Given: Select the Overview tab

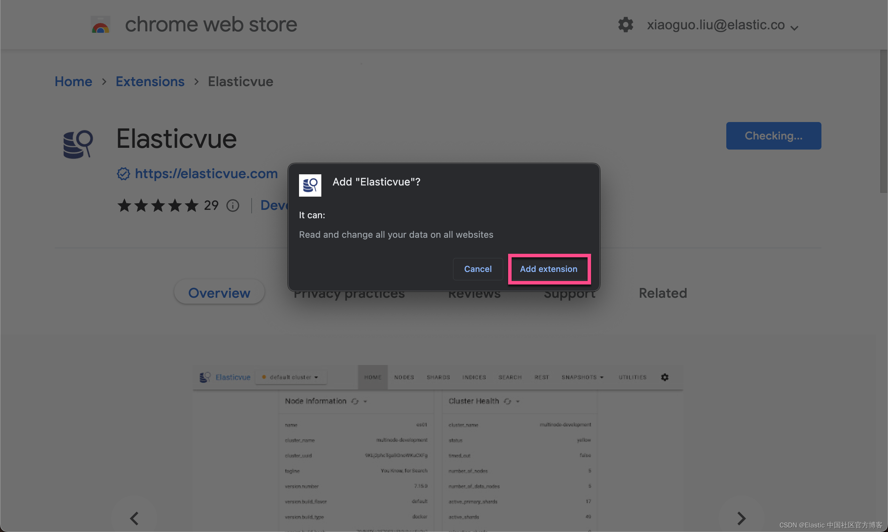Looking at the screenshot, I should [x=219, y=293].
